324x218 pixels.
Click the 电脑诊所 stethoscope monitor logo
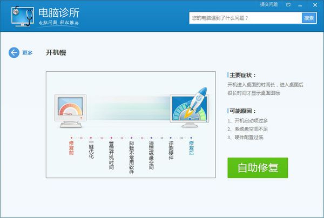tap(23, 16)
